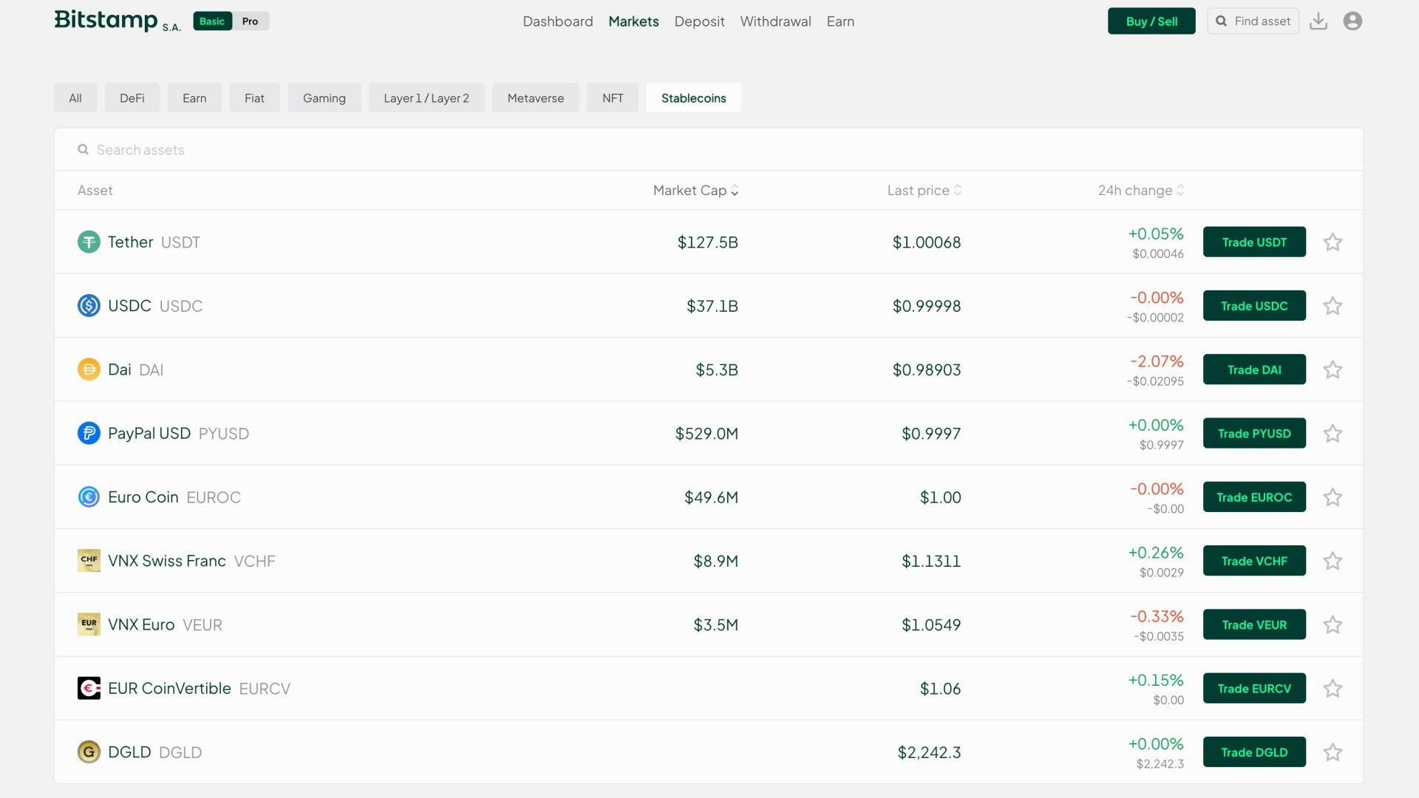This screenshot has height=798, width=1419.
Task: Favorite VNX Euro with the star
Action: 1333,624
